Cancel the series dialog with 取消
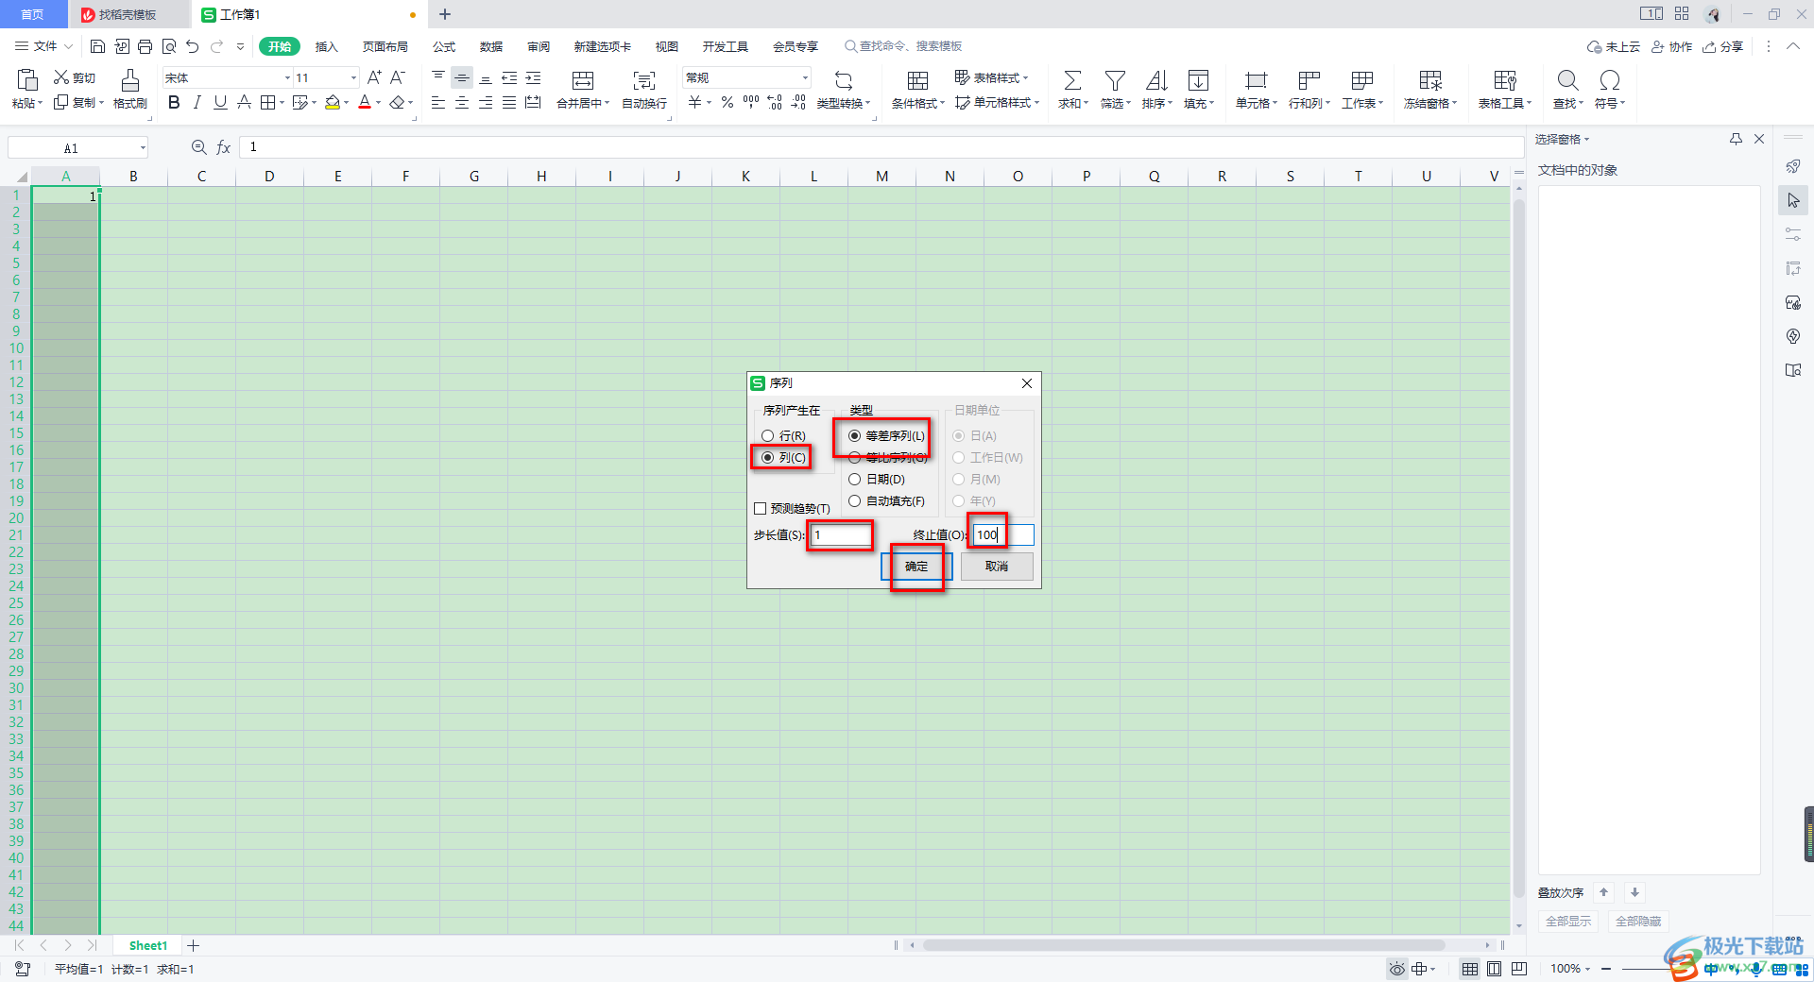Screen dimensions: 1814x982 (x=997, y=567)
